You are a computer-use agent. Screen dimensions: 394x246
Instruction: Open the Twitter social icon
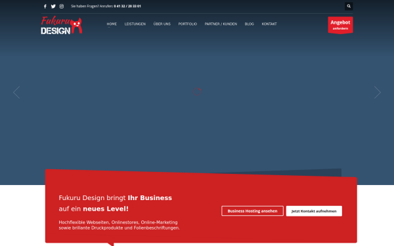53,7
